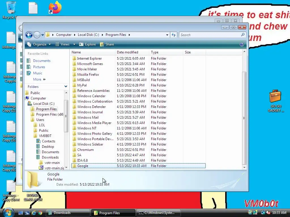Click the Local Disk (C:) breadcrumb

pos(88,35)
